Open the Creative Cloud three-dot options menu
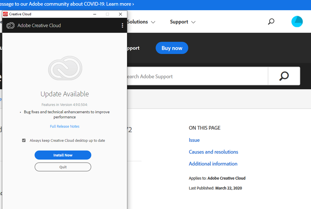 (122, 25)
